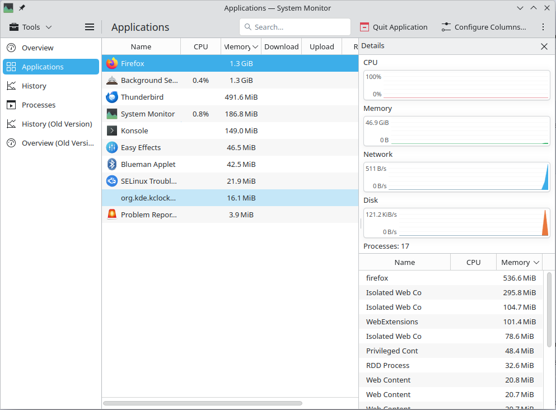Click the horizontal scrollbar under applications list
The height and width of the screenshot is (410, 556).
[x=203, y=403]
